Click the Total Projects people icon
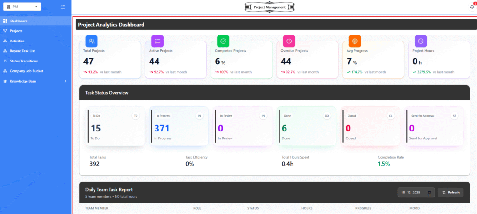The image size is (477, 214). click(91, 41)
